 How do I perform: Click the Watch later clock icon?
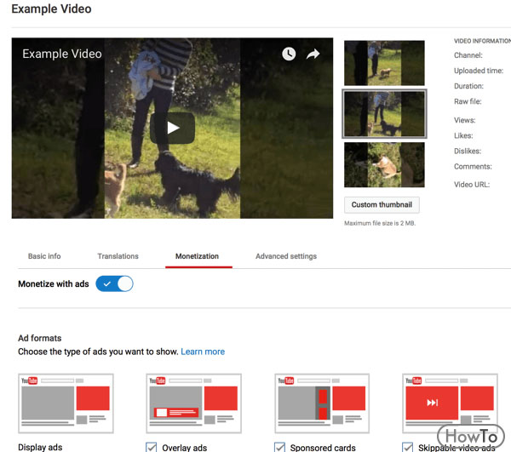(289, 54)
